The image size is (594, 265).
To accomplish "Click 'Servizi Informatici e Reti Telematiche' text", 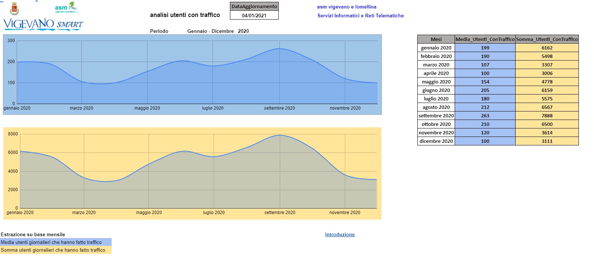I will pyautogui.click(x=360, y=16).
